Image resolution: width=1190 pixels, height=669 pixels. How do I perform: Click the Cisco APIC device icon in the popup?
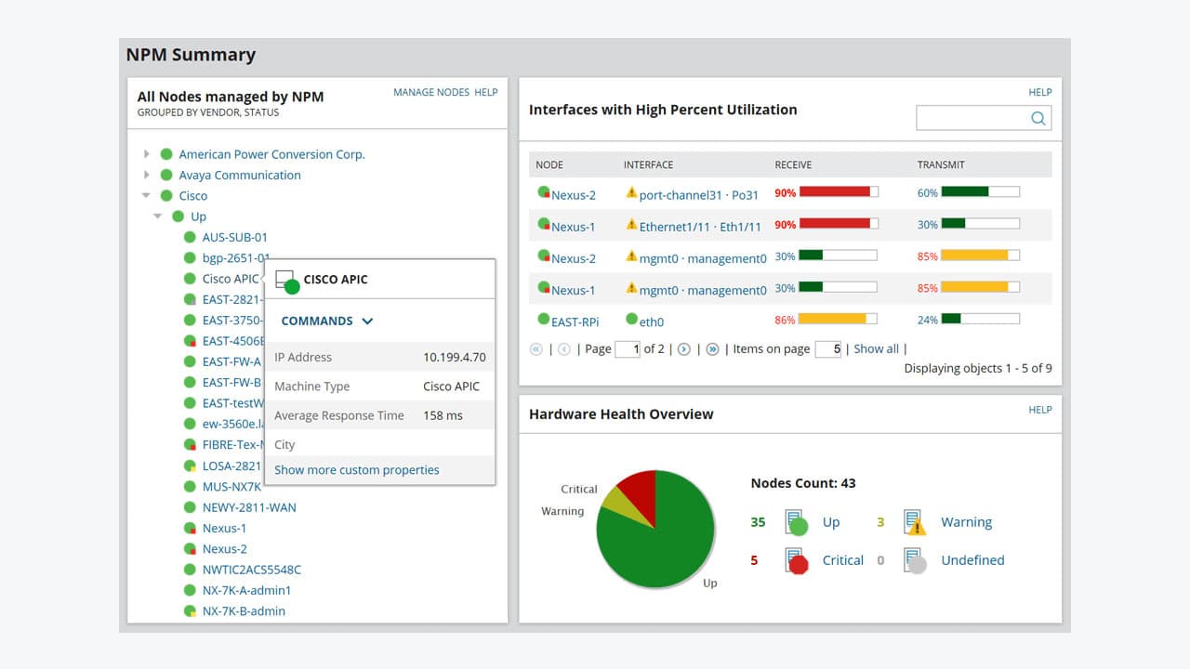284,277
